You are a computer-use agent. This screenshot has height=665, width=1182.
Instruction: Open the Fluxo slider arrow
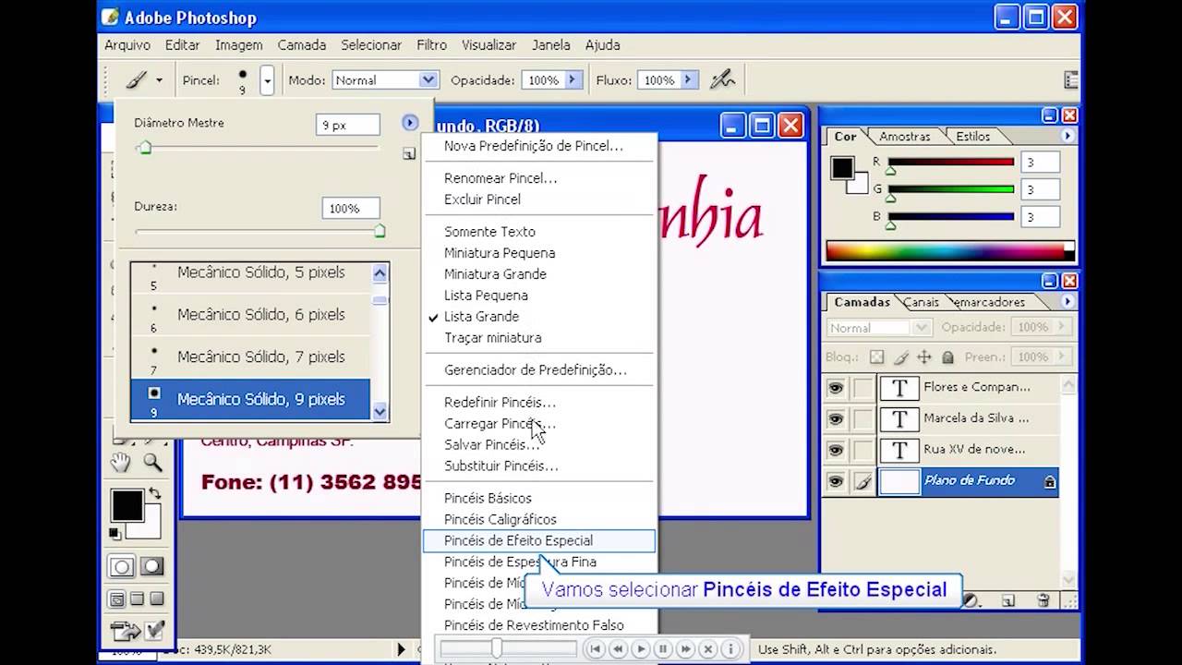pos(688,80)
